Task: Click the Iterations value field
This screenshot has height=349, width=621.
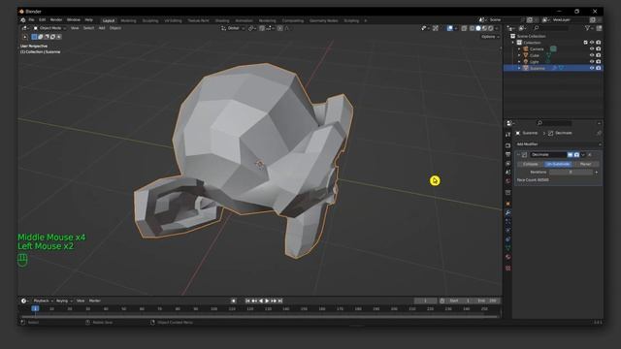Action: [x=571, y=173]
